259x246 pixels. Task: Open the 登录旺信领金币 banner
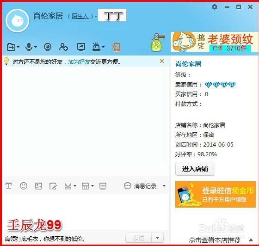[x=216, y=194]
